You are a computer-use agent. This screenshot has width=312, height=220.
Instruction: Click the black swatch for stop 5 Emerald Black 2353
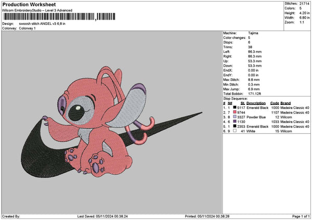[235, 126]
